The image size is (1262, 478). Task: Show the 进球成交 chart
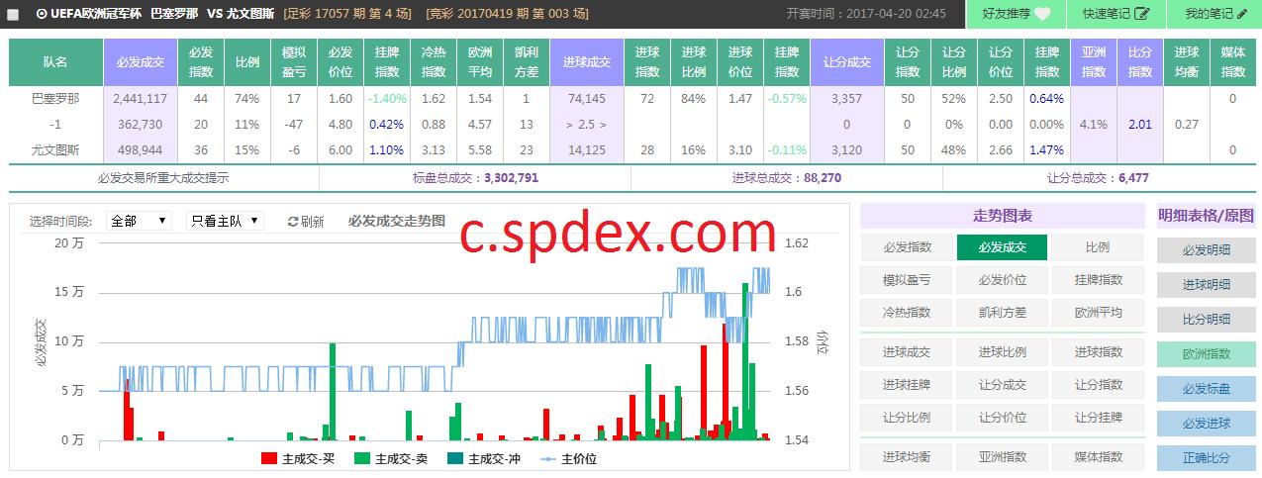coord(907,352)
